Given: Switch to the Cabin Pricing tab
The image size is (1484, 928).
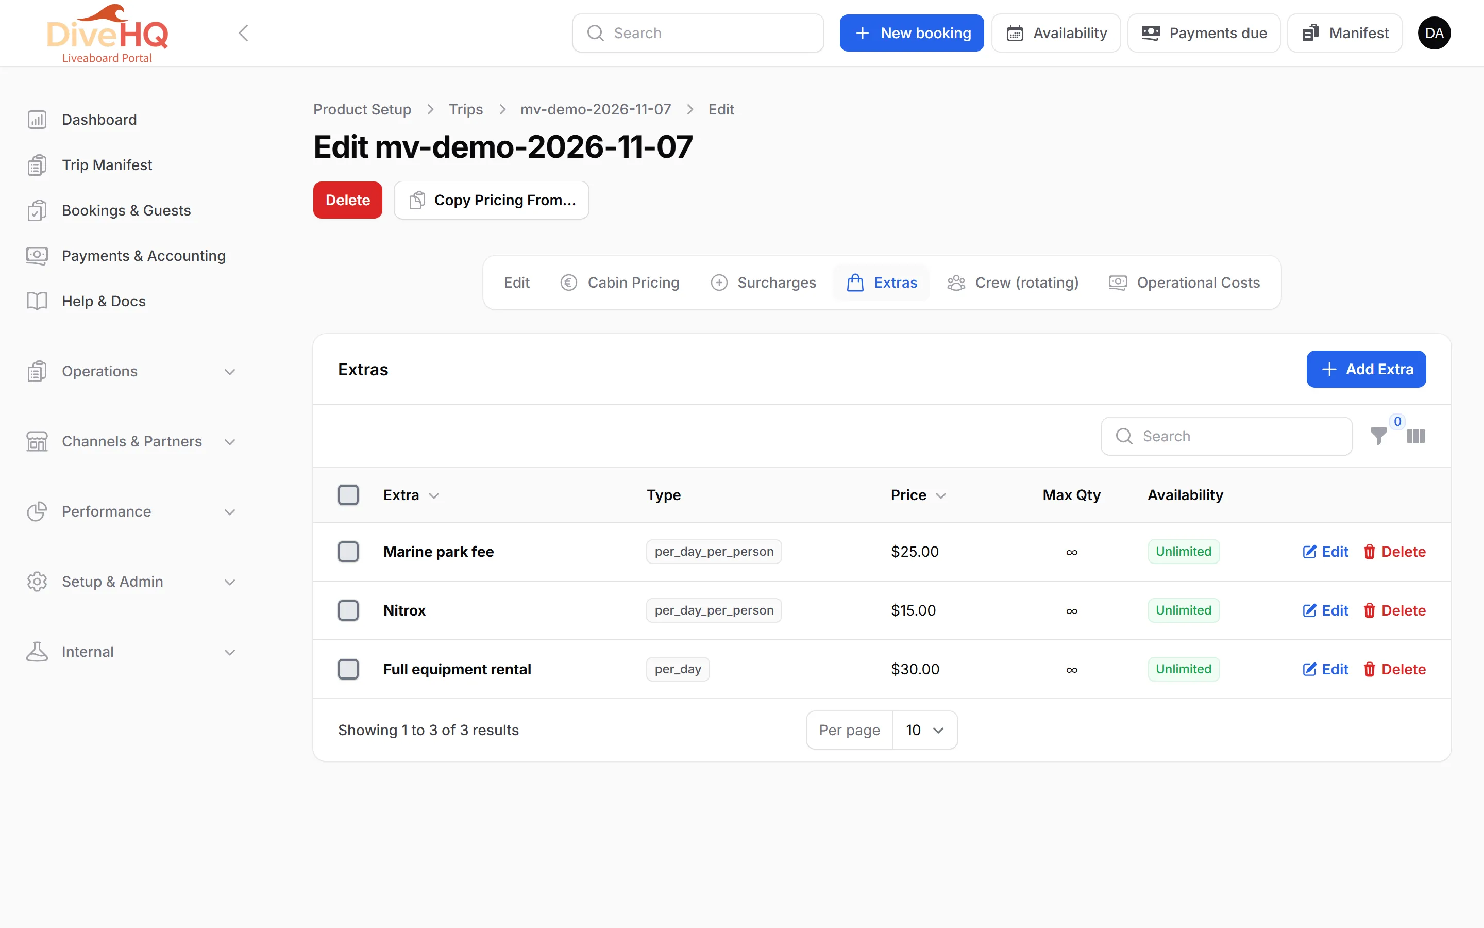Looking at the screenshot, I should (x=620, y=283).
